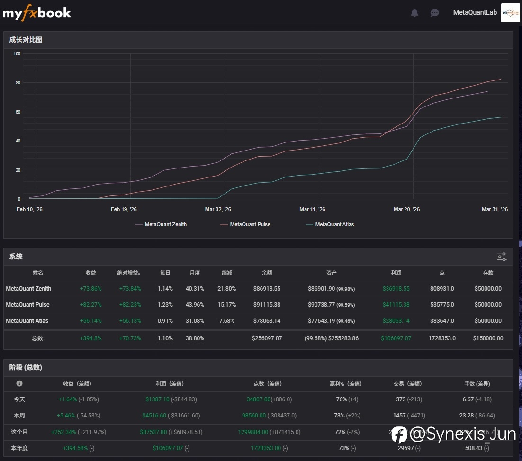Open the MetaQuant Atlas system row link
The width and height of the screenshot is (522, 461).
[x=27, y=320]
